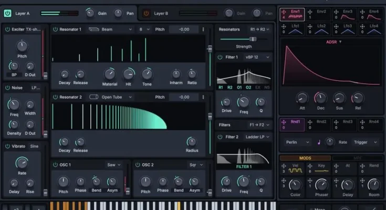Click the Color effect knob
This screenshot has width=386, height=210.
tap(295, 185)
